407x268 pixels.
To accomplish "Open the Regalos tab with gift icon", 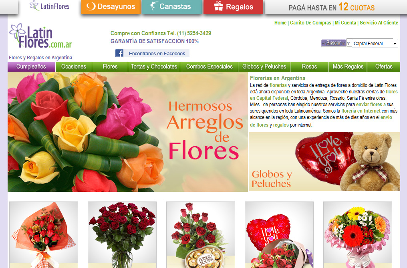I will (234, 7).
